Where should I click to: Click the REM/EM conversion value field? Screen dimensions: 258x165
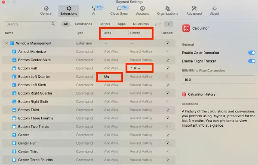[219, 80]
